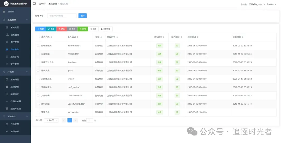Viewport: 281px width, 143px height.
Task: Collapse the 系统安全 sidebar section
Action: pos(27,116)
